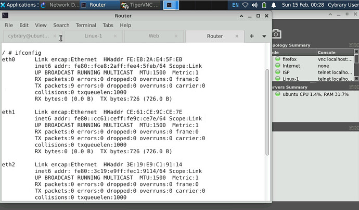This screenshot has height=210, width=359.
Task: Click the green status icon beside ubuntu
Action: (277, 94)
